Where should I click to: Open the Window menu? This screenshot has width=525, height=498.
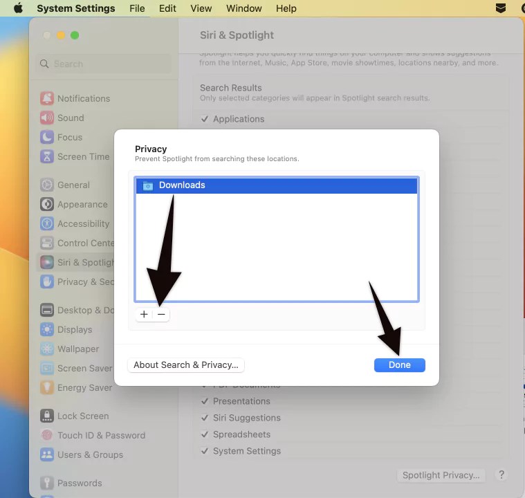(243, 8)
